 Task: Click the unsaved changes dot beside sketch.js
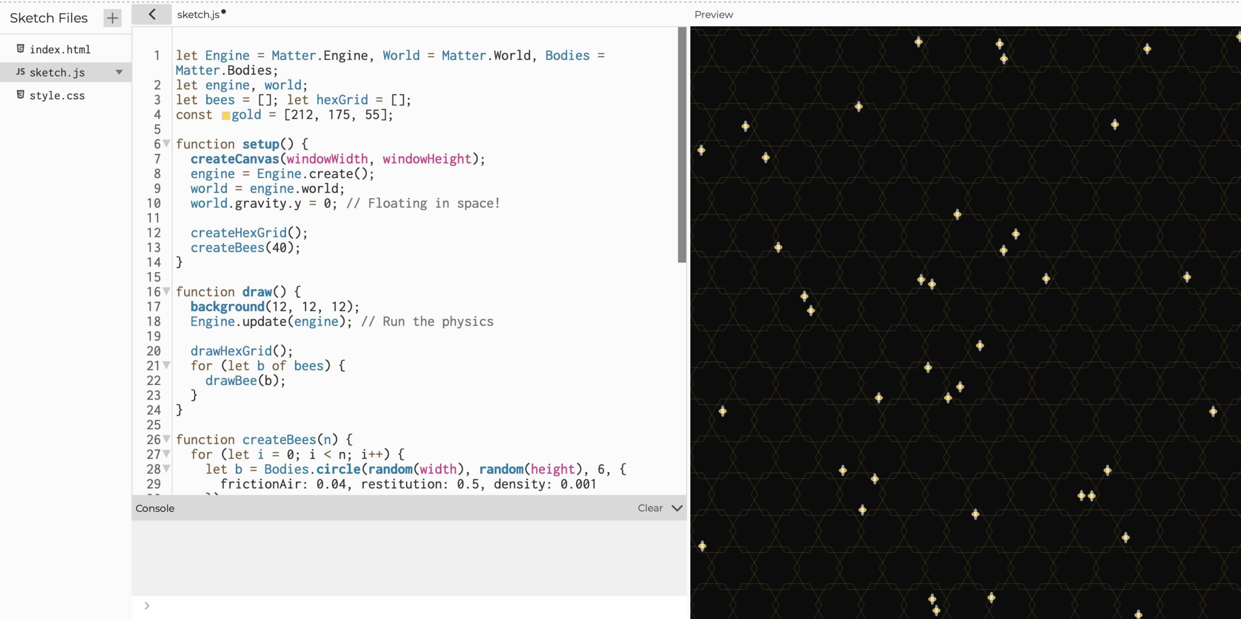[x=223, y=12]
